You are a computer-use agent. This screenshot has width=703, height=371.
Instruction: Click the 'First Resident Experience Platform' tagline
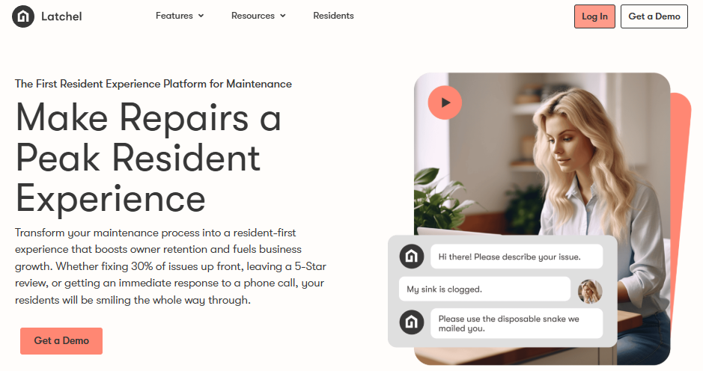[x=153, y=84]
